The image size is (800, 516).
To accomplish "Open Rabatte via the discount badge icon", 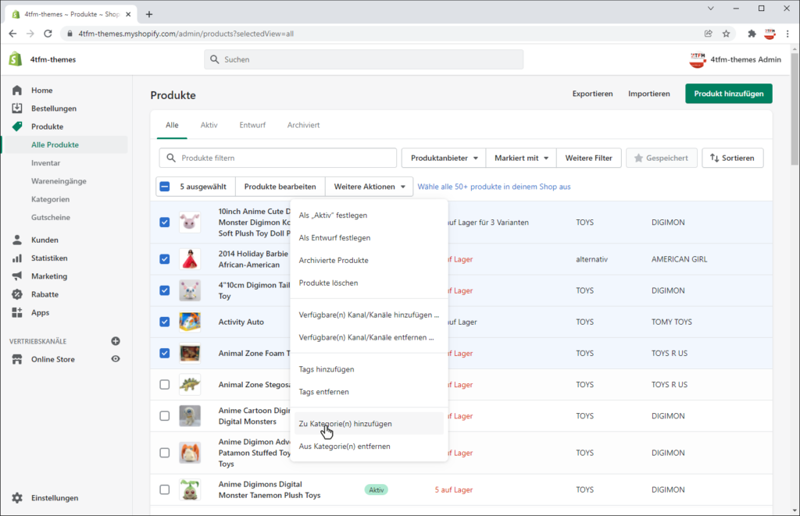I will click(x=17, y=294).
